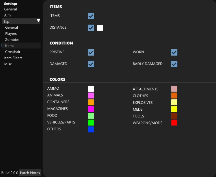
Task: Uncheck the BADLY DAMAGED checkbox
Action: 174,64
